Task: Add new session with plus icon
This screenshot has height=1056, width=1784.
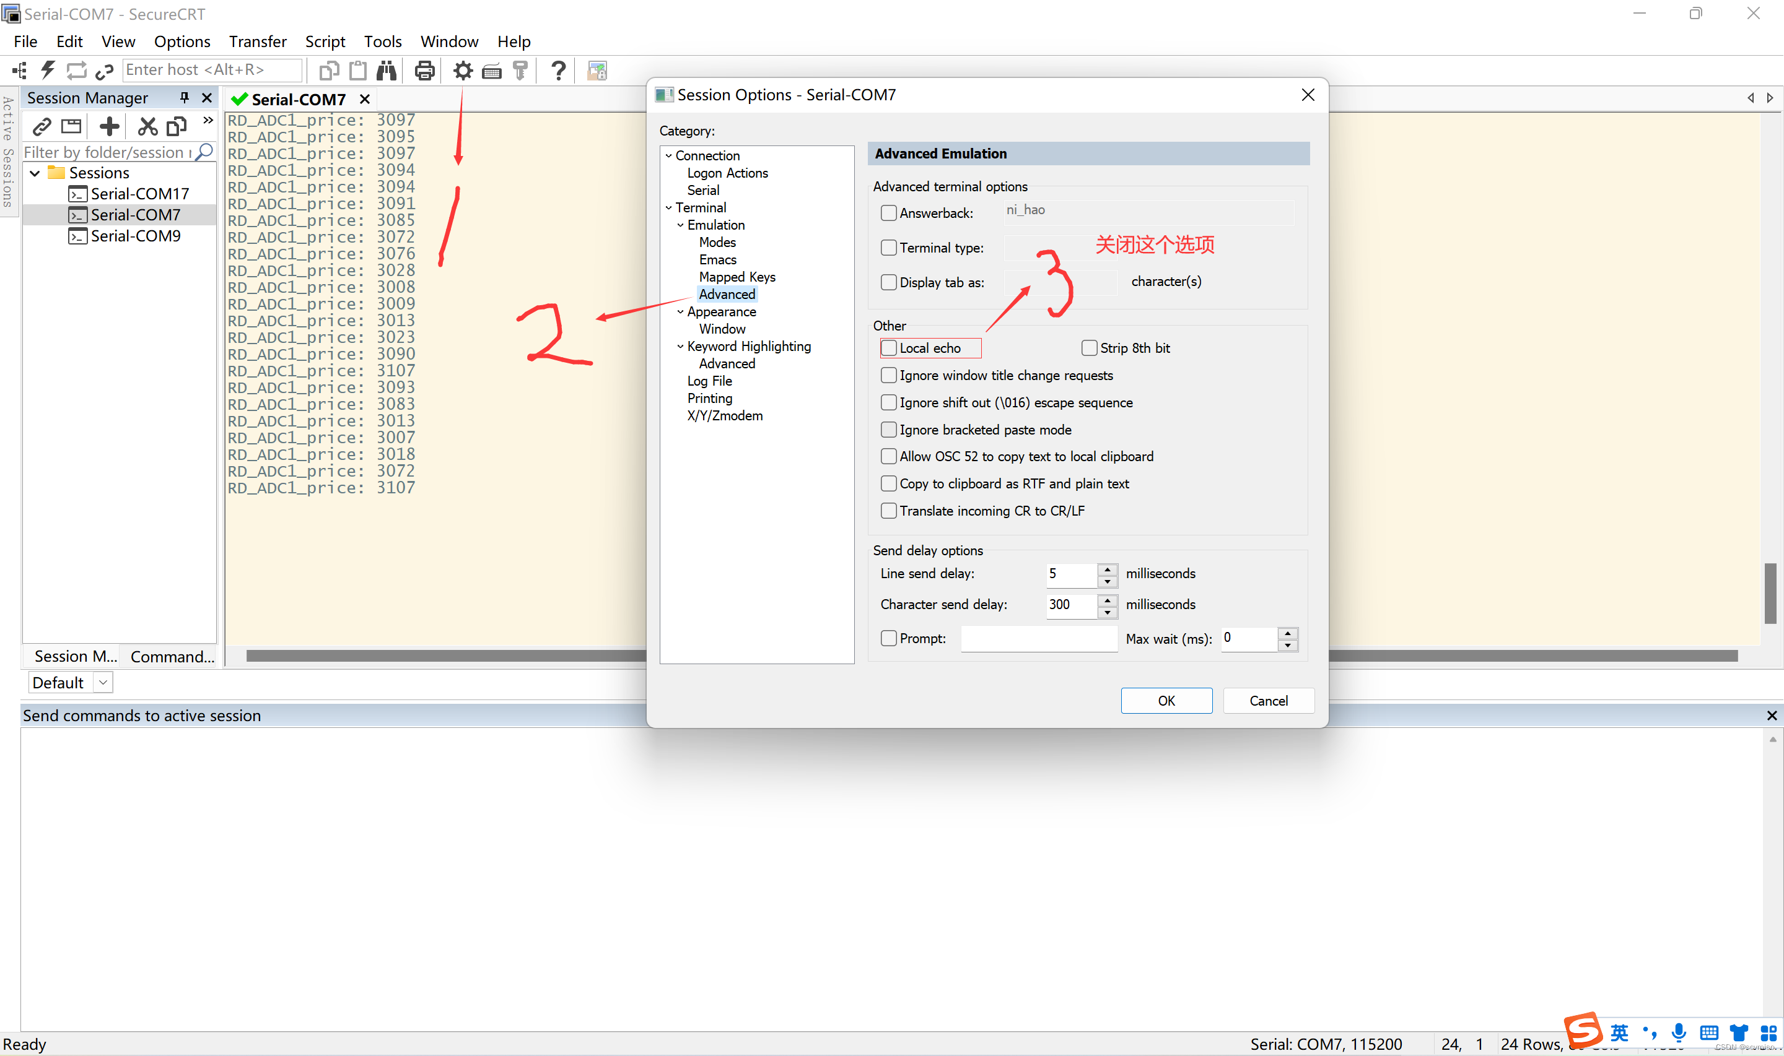Action: (109, 127)
